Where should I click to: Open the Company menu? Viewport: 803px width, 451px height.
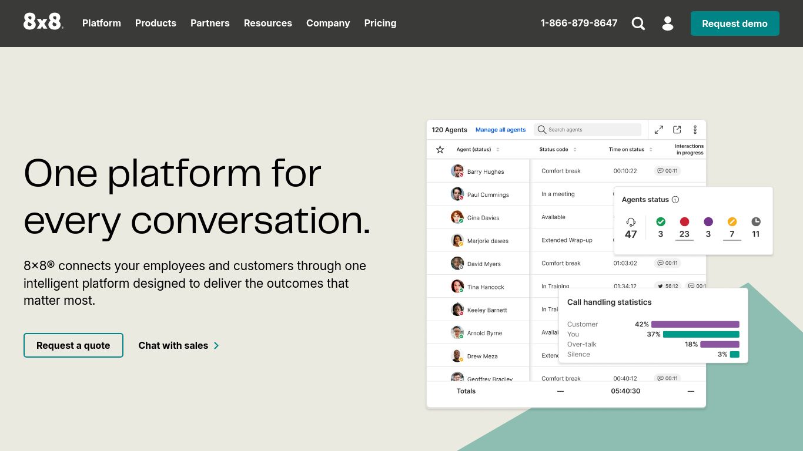(328, 23)
